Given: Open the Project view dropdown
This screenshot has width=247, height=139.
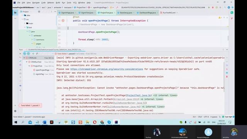Looking at the screenshot, I should (25, 12).
